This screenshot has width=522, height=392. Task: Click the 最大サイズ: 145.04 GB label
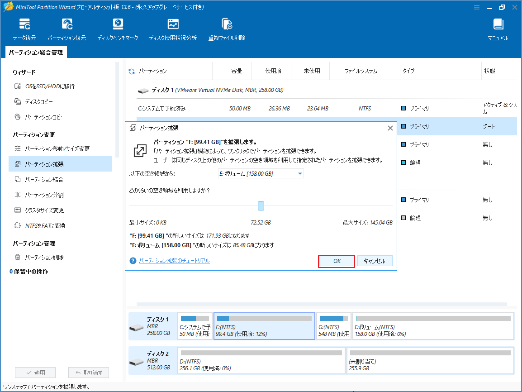[368, 222]
